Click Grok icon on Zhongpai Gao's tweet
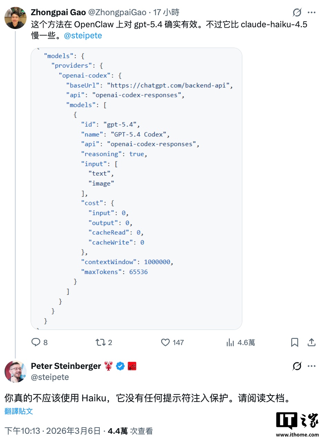 [x=297, y=13]
